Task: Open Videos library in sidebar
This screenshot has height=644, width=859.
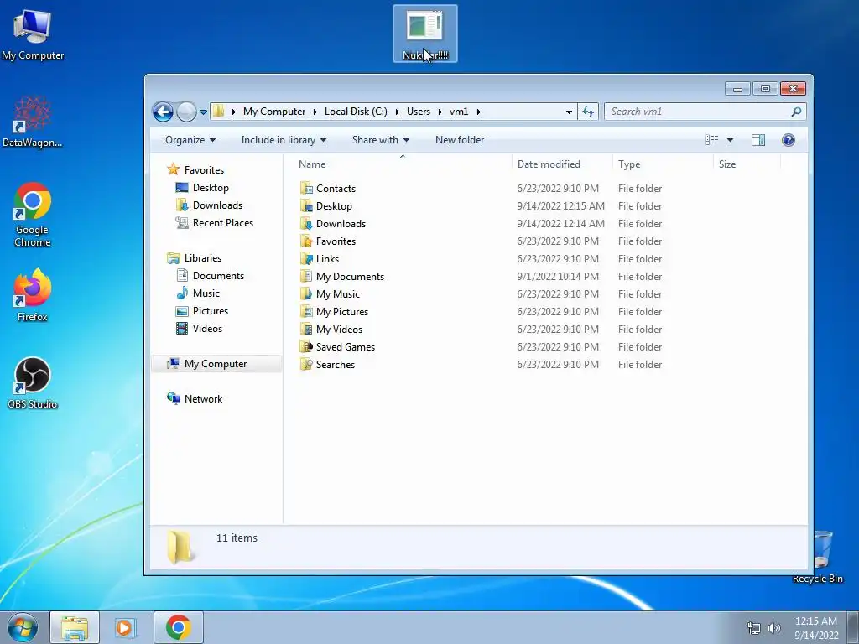Action: [207, 329]
